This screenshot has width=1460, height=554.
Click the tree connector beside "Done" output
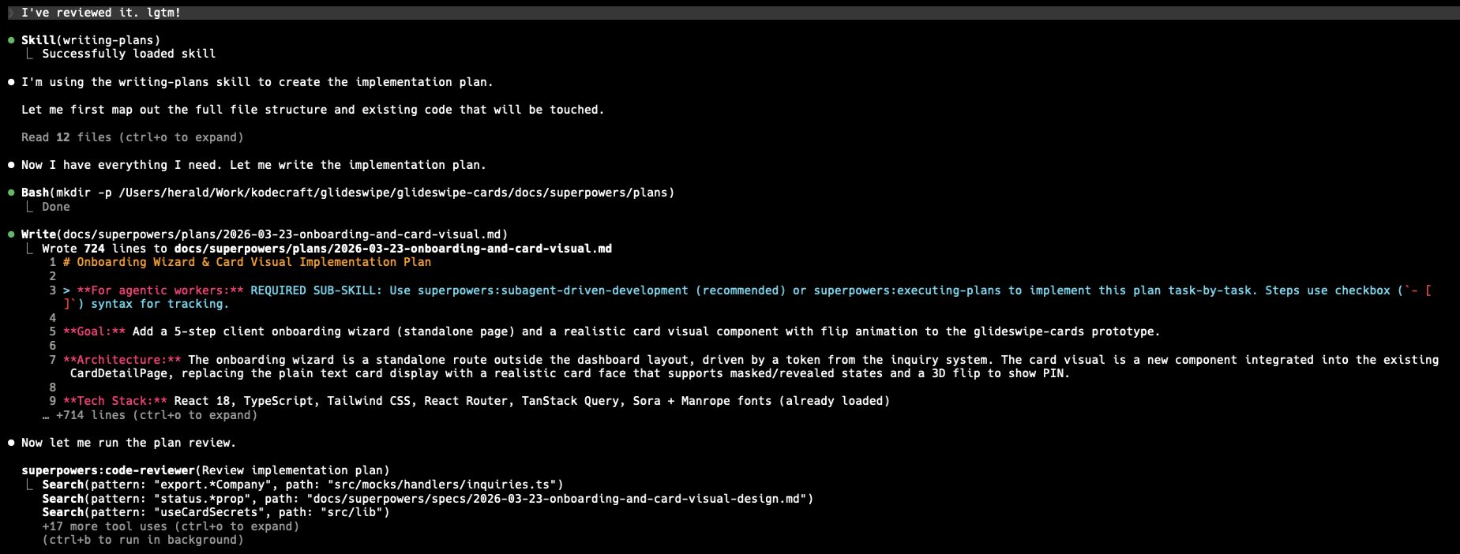coord(30,207)
